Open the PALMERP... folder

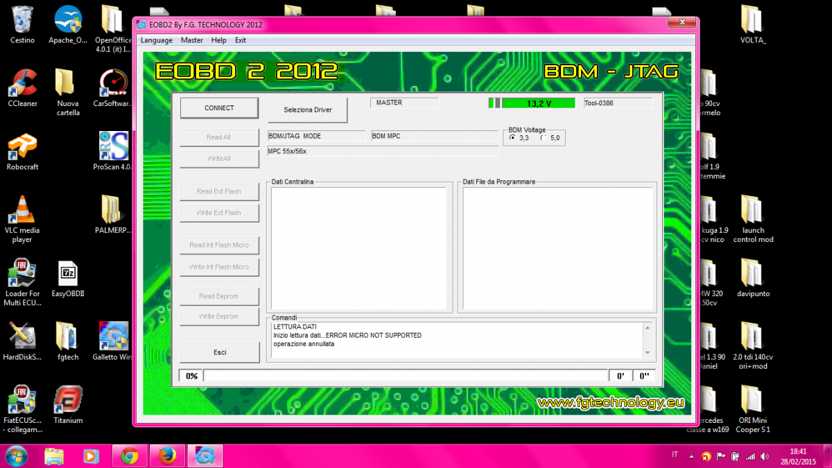click(x=113, y=214)
